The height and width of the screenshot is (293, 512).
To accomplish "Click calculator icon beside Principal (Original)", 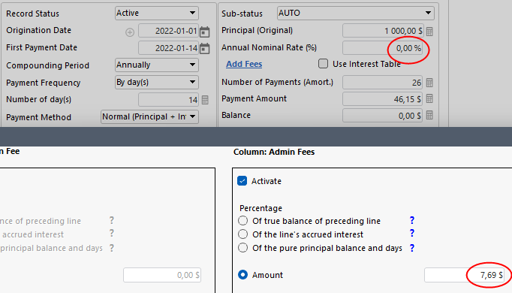I will coord(429,32).
